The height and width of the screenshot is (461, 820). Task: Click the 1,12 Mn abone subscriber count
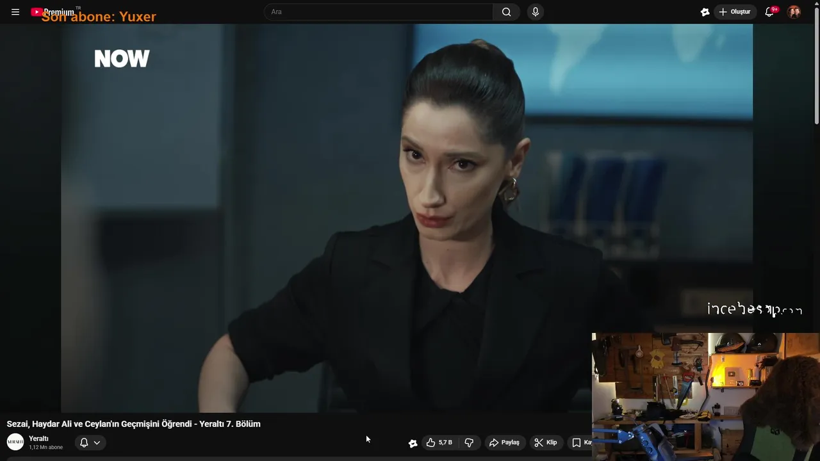pyautogui.click(x=46, y=448)
